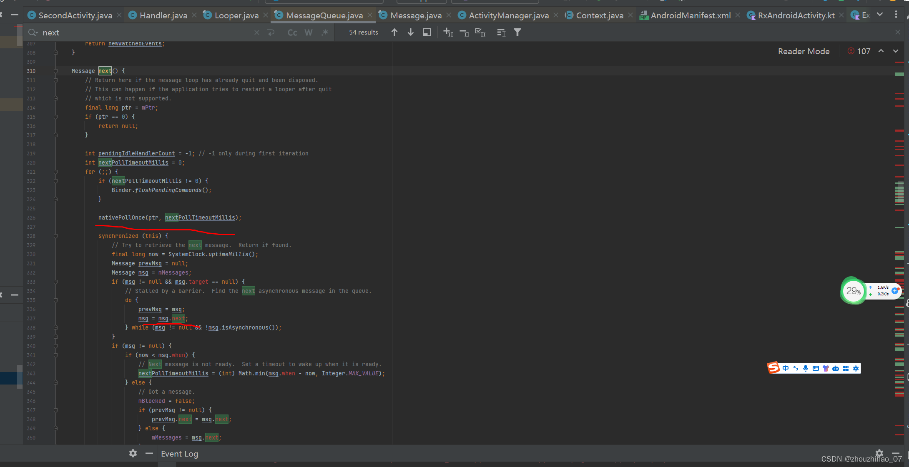Click the search filter/funnel icon
The height and width of the screenshot is (467, 909).
(x=517, y=33)
